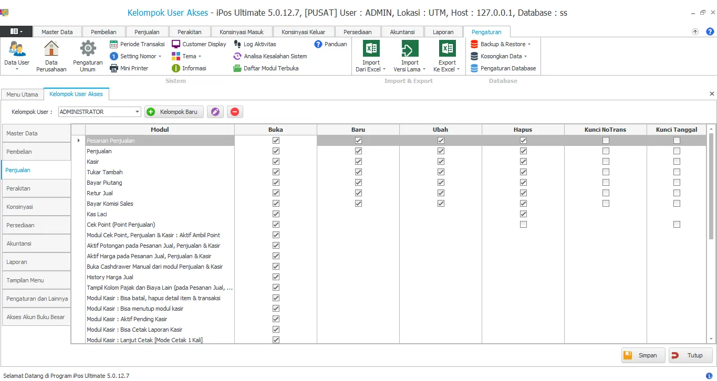Click Kelompok Baru button
717x381 pixels.
point(174,112)
